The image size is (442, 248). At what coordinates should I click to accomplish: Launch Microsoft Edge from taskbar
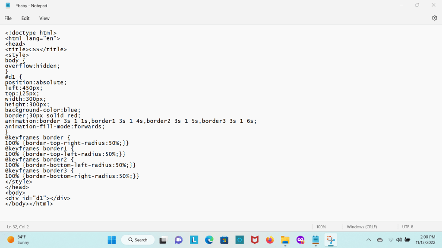click(209, 240)
